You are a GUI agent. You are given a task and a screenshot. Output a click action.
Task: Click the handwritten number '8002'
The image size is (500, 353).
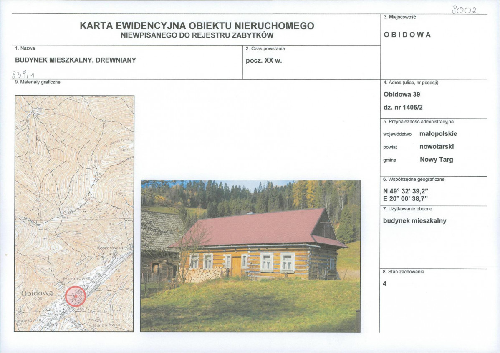click(x=465, y=10)
